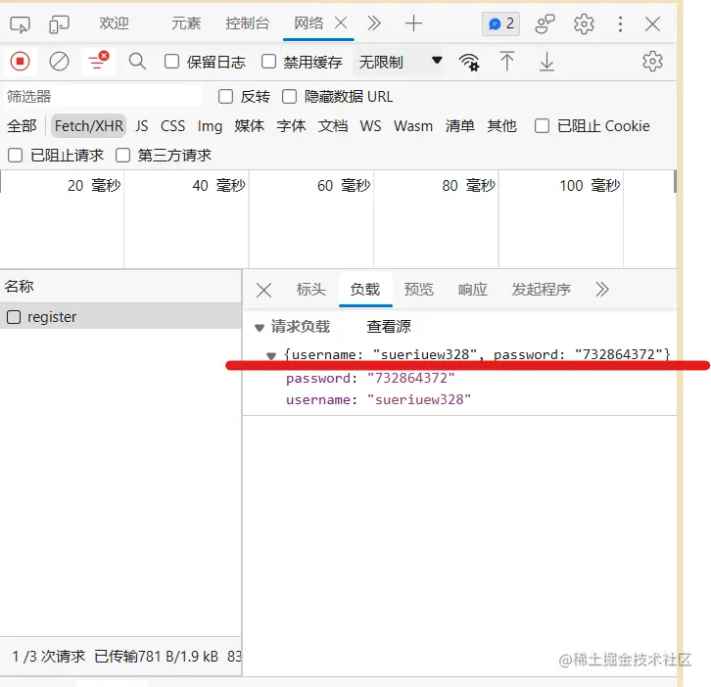
Task: Check Hide data URLs (隐藏数据 URL)
Action: [289, 97]
